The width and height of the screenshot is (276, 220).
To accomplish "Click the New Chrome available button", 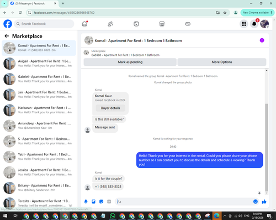I will pyautogui.click(x=257, y=13).
